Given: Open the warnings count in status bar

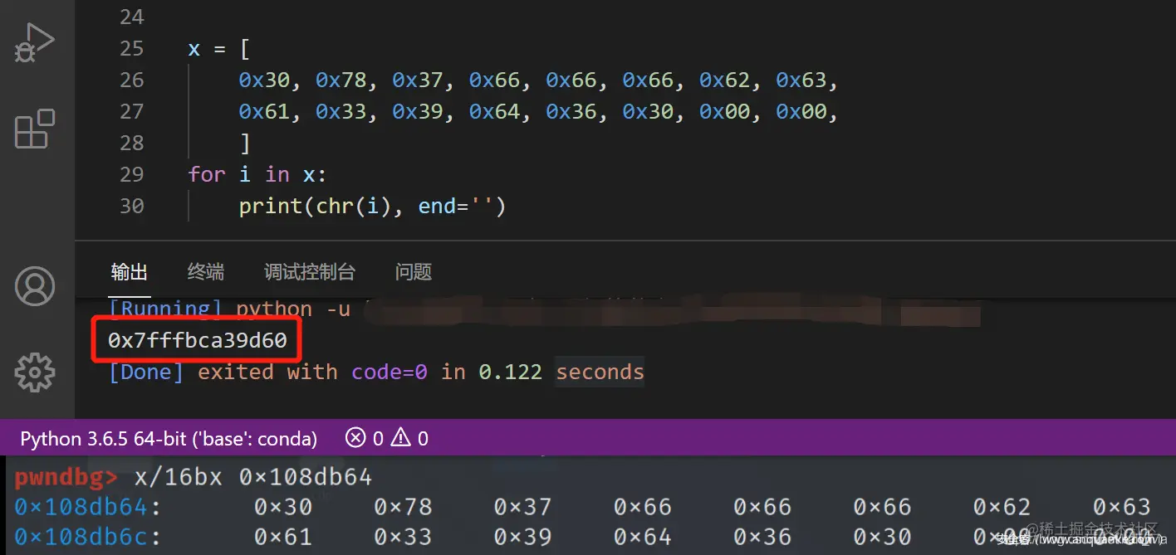Looking at the screenshot, I should pyautogui.click(x=410, y=438).
